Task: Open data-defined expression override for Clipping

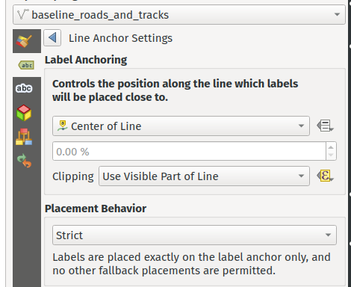Action: (x=325, y=176)
